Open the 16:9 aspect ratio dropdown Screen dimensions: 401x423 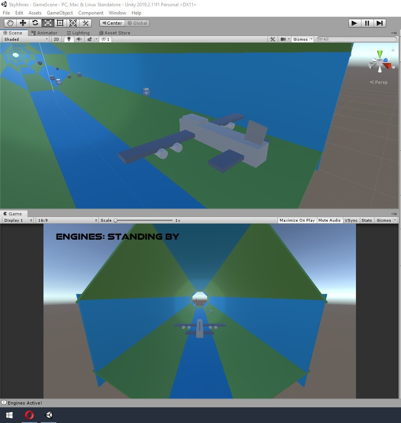[67, 220]
